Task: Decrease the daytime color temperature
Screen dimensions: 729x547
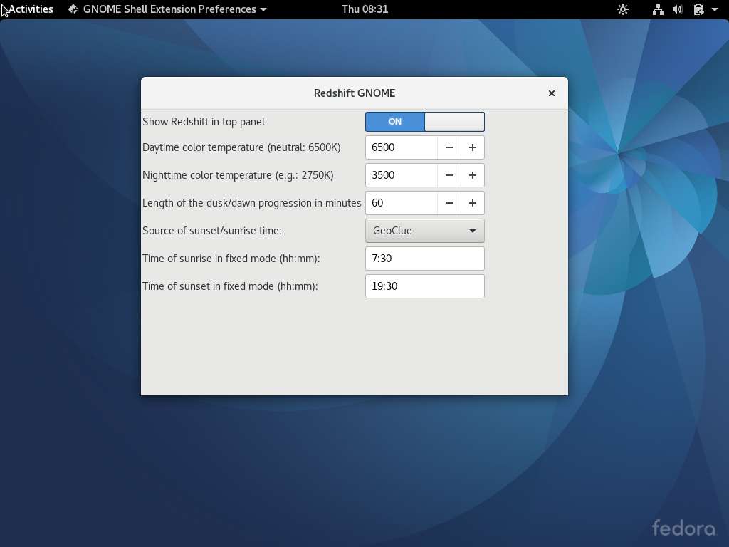Action: coord(449,147)
